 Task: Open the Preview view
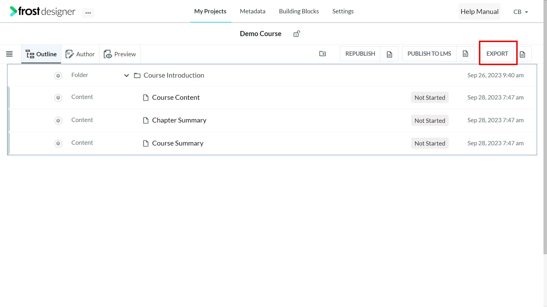click(120, 54)
